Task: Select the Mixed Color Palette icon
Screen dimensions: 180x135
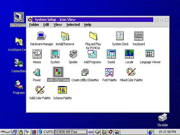Action: pyautogui.click(x=131, y=72)
